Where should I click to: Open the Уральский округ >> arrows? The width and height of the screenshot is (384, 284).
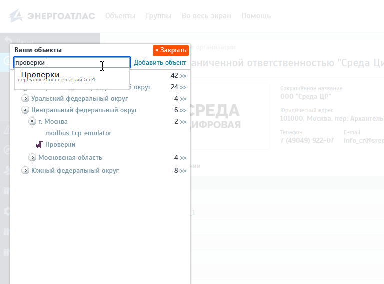tap(183, 99)
